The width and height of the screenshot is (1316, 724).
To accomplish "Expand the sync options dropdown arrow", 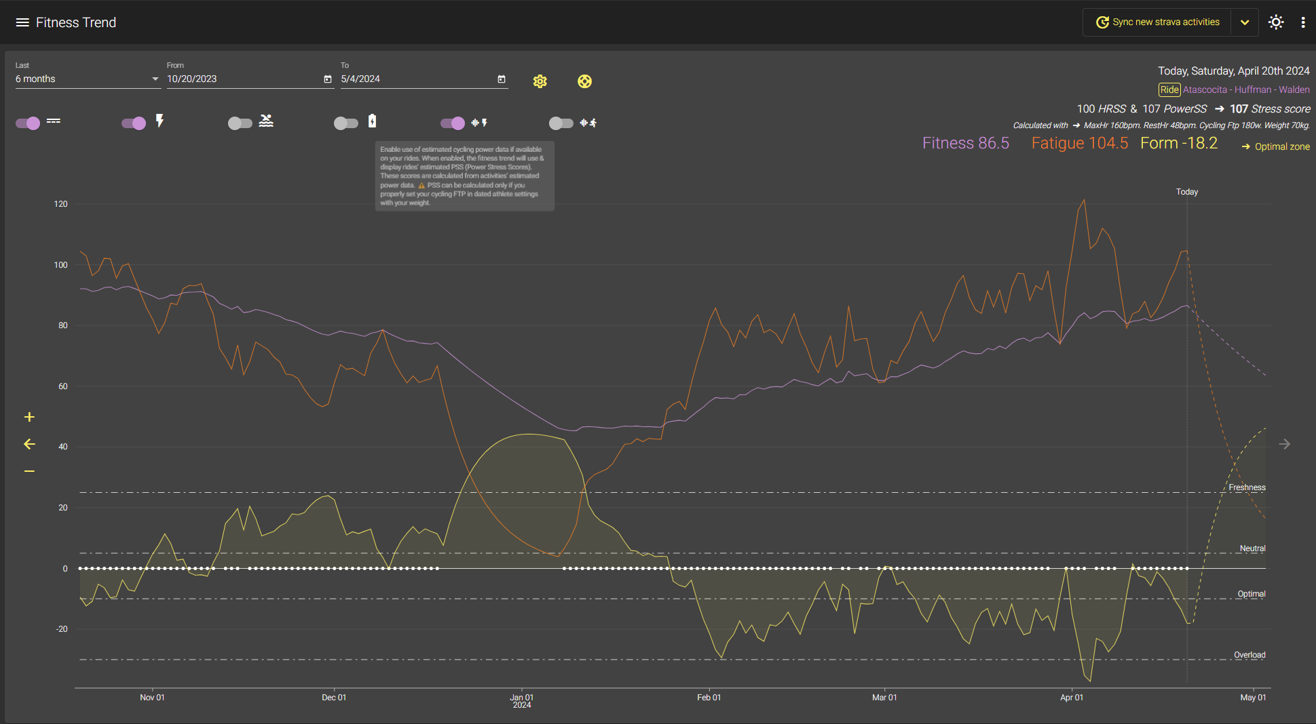I will [x=1245, y=22].
